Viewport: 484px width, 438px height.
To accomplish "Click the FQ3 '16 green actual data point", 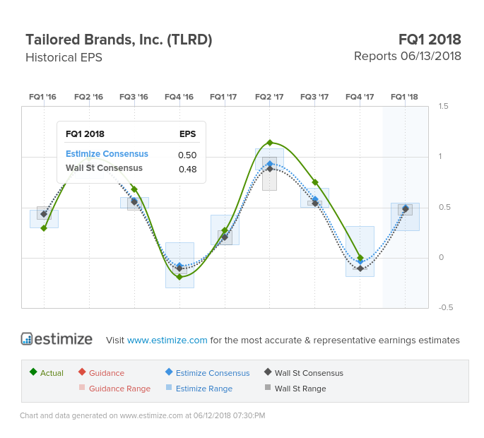I will 134,189.
